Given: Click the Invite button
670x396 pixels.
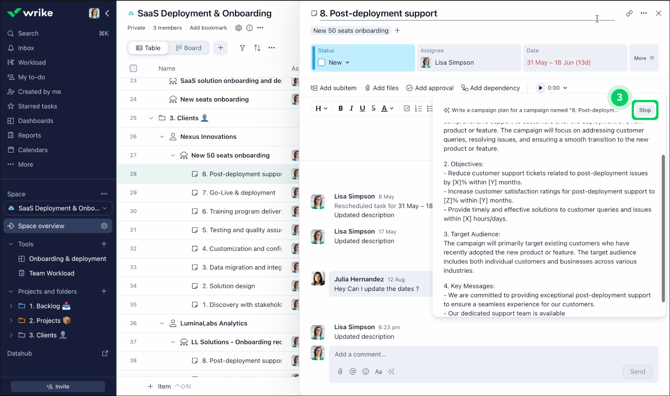Looking at the screenshot, I should click(58, 386).
